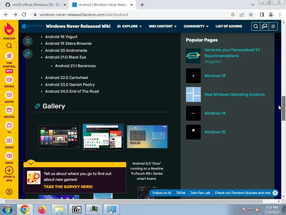This screenshot has height=215, width=286.
Task: Open File Explorer from the taskbar
Action: pos(59,209)
